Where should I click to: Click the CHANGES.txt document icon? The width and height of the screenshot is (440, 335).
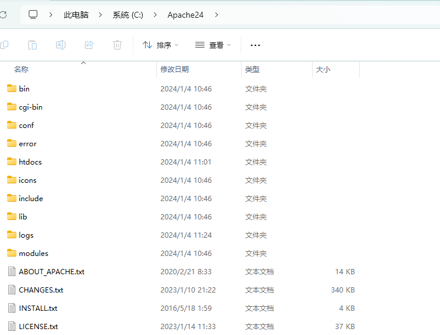12,290
